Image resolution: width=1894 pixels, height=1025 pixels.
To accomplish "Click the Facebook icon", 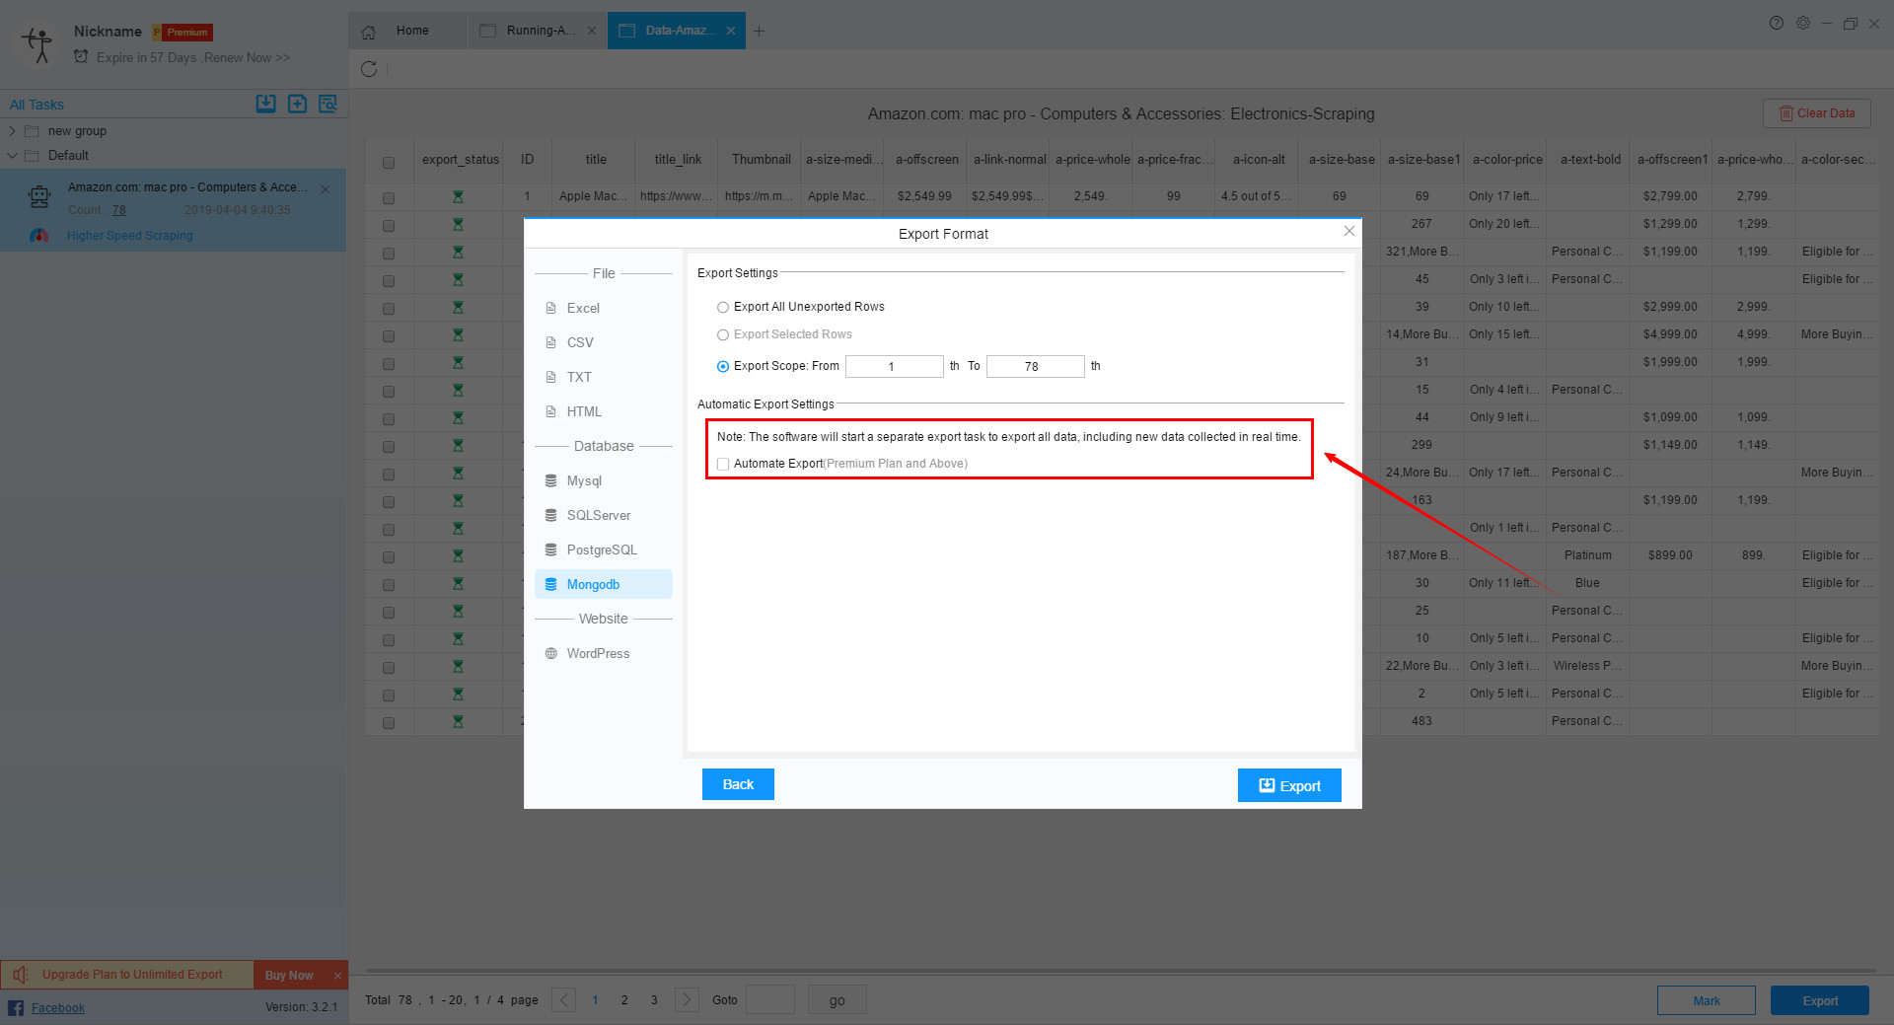I will (x=16, y=1007).
